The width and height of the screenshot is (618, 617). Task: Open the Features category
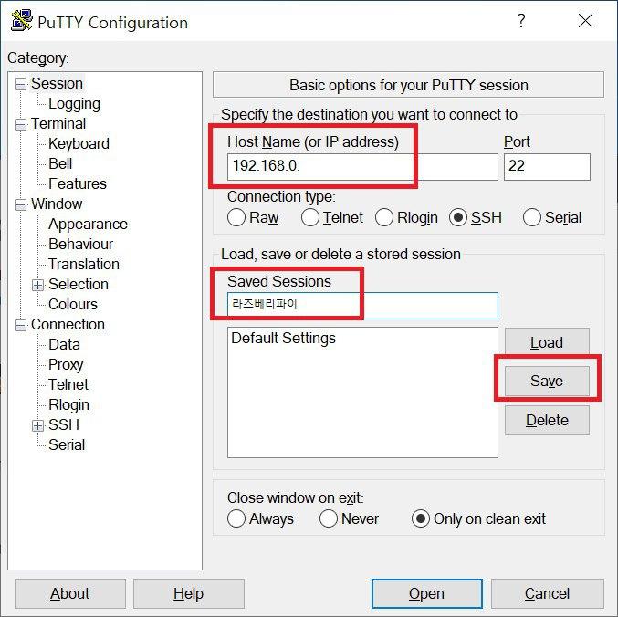[x=78, y=184]
